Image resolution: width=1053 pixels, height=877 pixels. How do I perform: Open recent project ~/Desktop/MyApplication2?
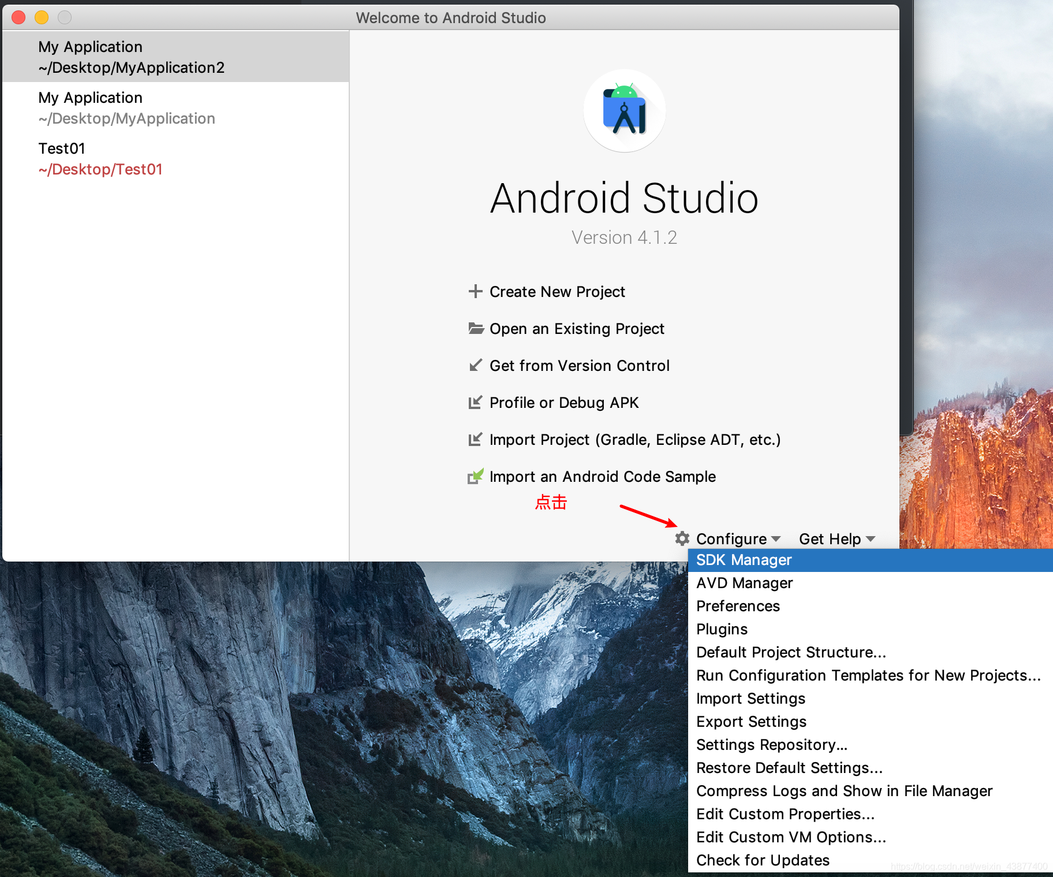click(175, 57)
